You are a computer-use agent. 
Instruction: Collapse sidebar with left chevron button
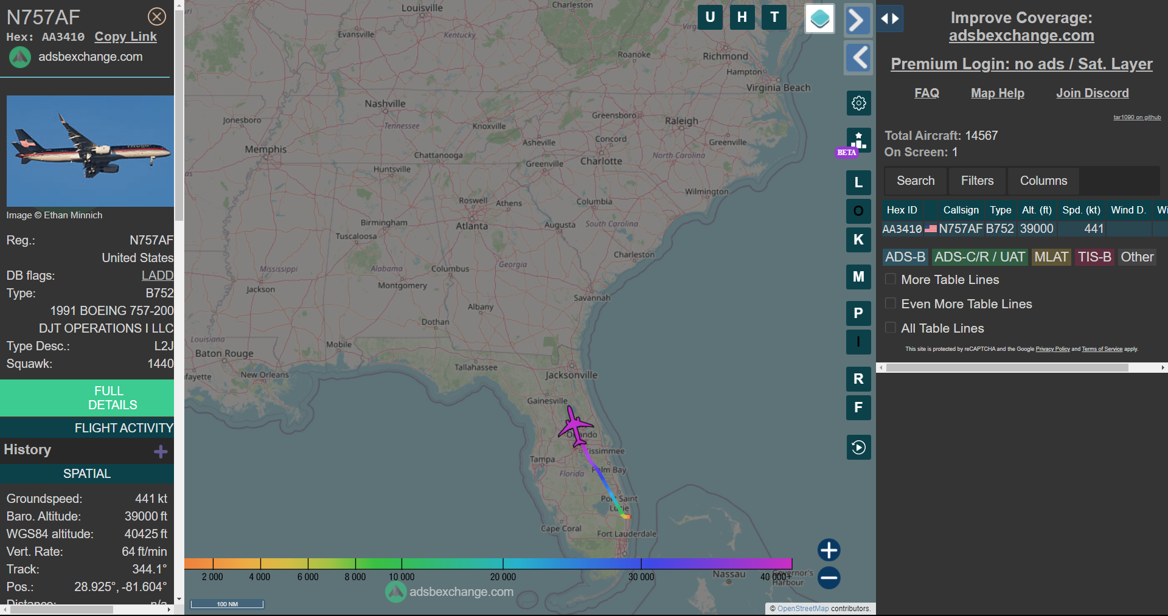(858, 58)
